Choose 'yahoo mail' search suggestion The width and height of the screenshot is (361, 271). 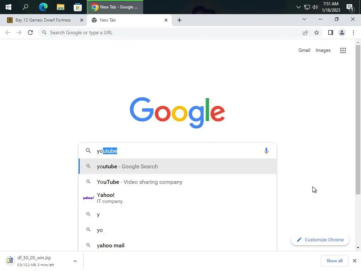pyautogui.click(x=178, y=246)
